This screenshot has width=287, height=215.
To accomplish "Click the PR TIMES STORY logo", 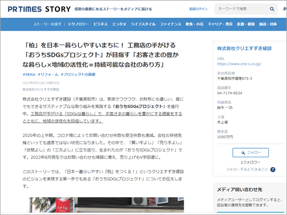I will (x=39, y=9).
